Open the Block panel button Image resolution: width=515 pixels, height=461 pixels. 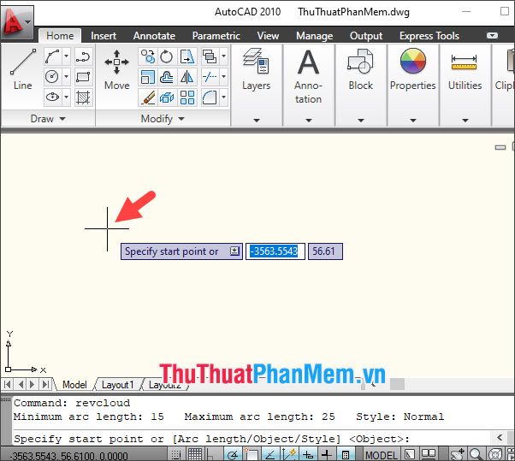point(361,85)
